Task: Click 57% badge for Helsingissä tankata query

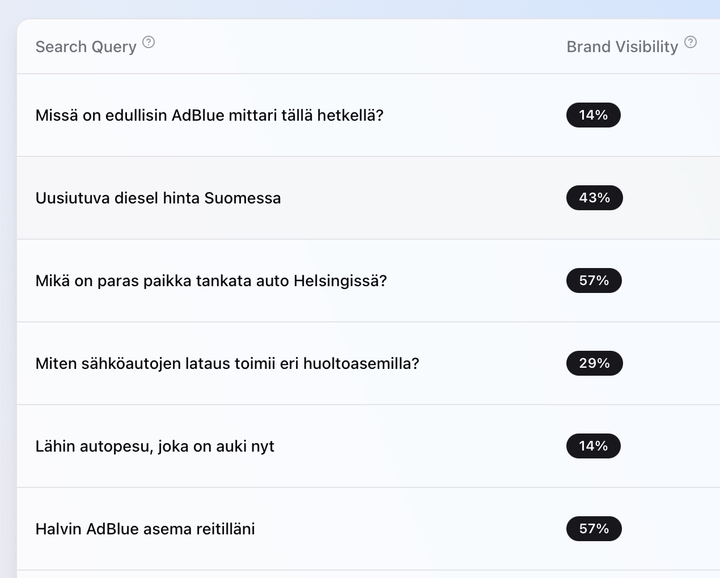Action: pyautogui.click(x=594, y=281)
